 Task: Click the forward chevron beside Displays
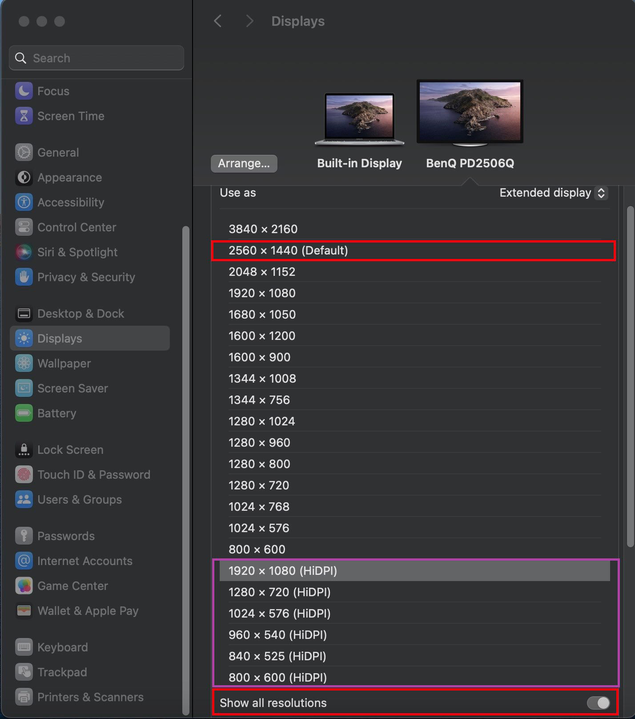pos(249,21)
